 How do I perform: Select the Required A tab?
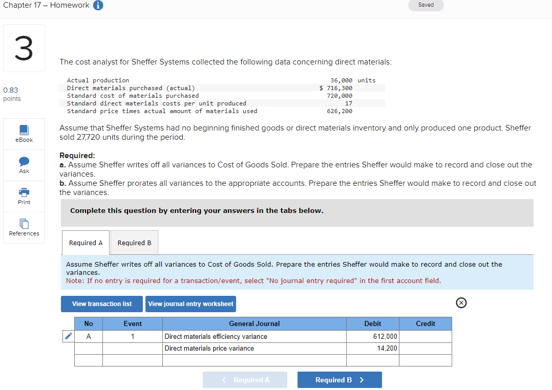tap(85, 242)
